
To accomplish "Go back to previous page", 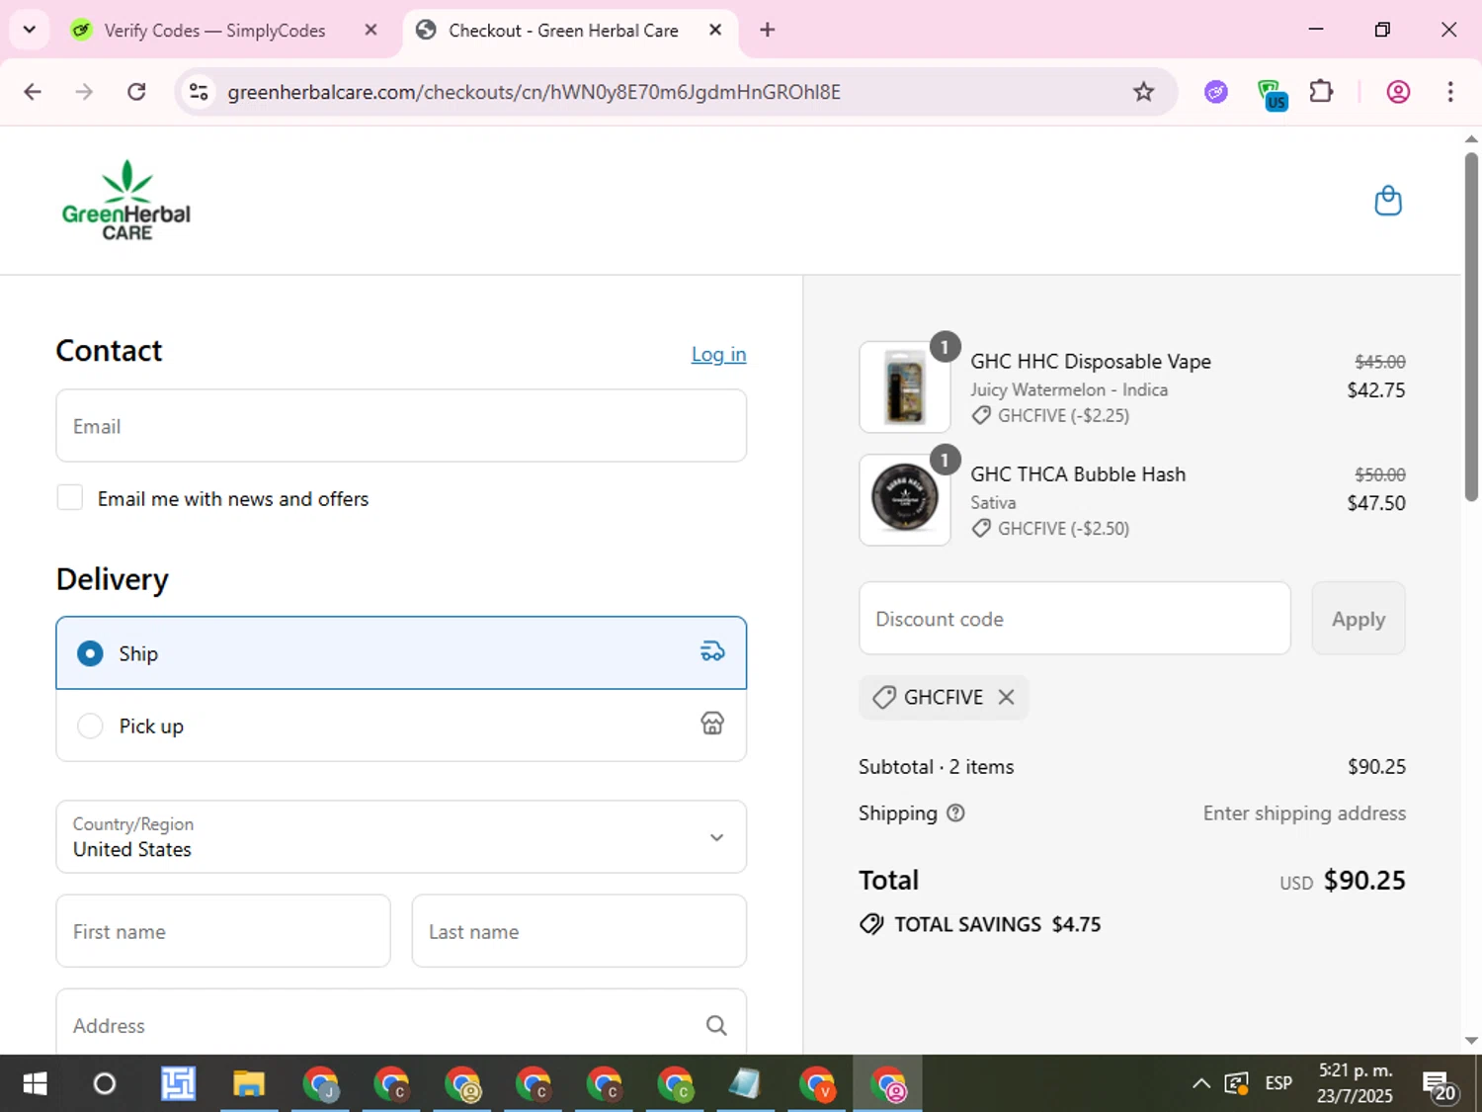I will click(33, 92).
